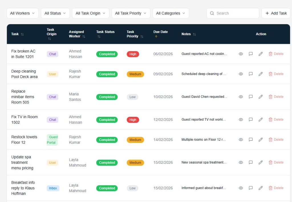Image resolution: width=292 pixels, height=202 pixels.
Task: Open comment icon for Fix broken AC task
Action: tap(251, 54)
